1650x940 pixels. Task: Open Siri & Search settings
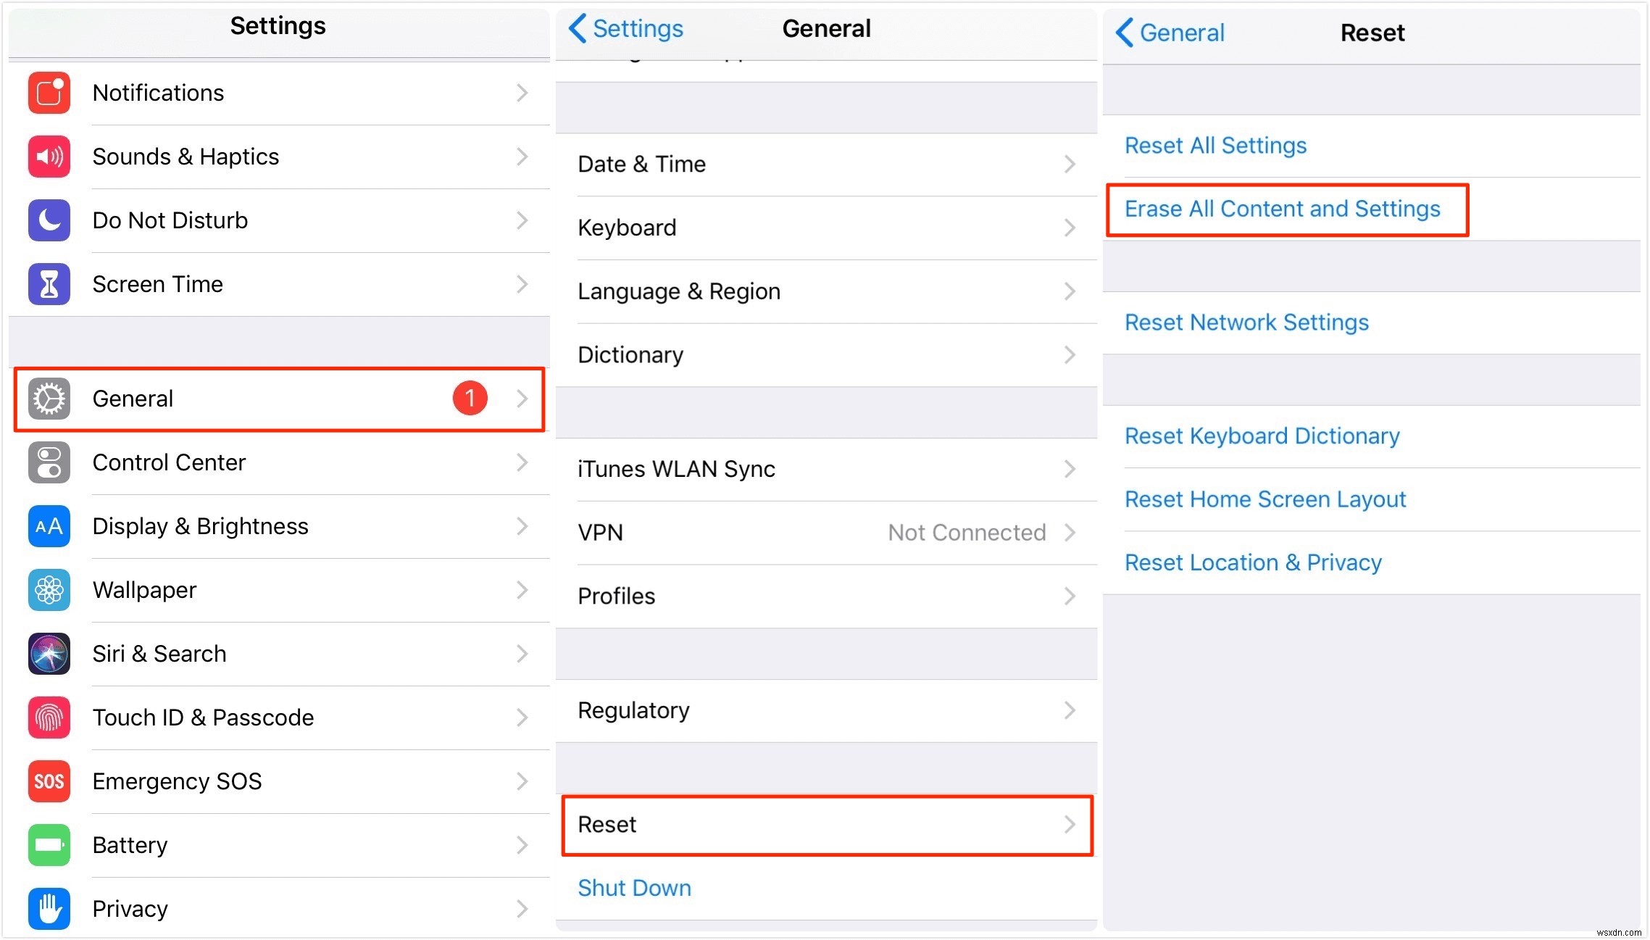279,652
